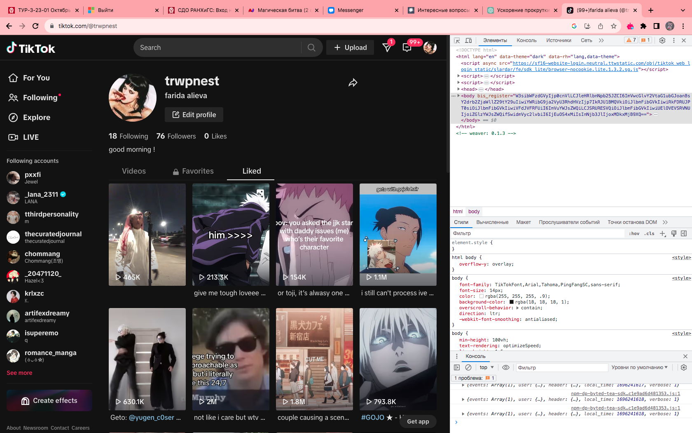Expand the head element node
The image size is (692, 433).
point(458,89)
